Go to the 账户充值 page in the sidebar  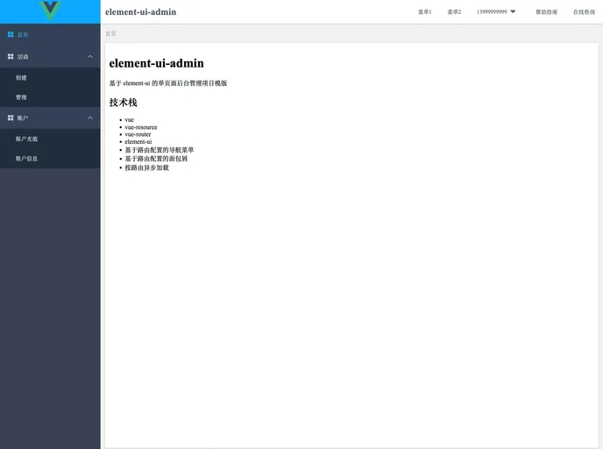click(50, 139)
